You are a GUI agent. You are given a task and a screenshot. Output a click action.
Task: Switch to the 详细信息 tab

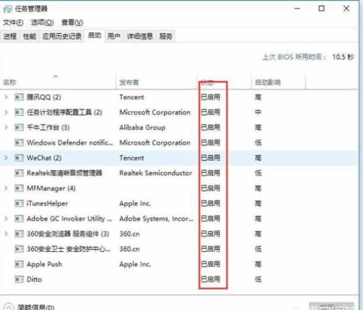tap(140, 36)
